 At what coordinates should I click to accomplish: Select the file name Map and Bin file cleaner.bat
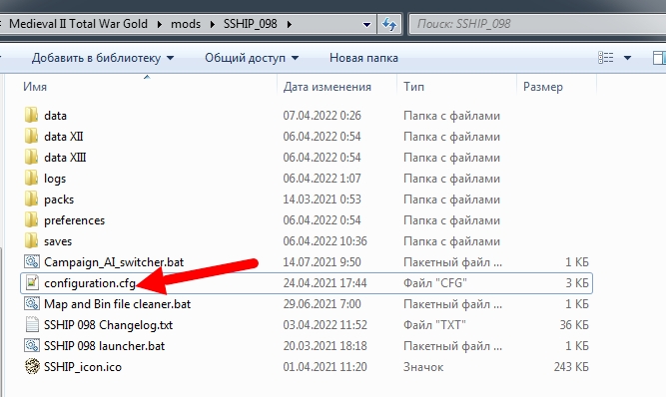pos(117,304)
